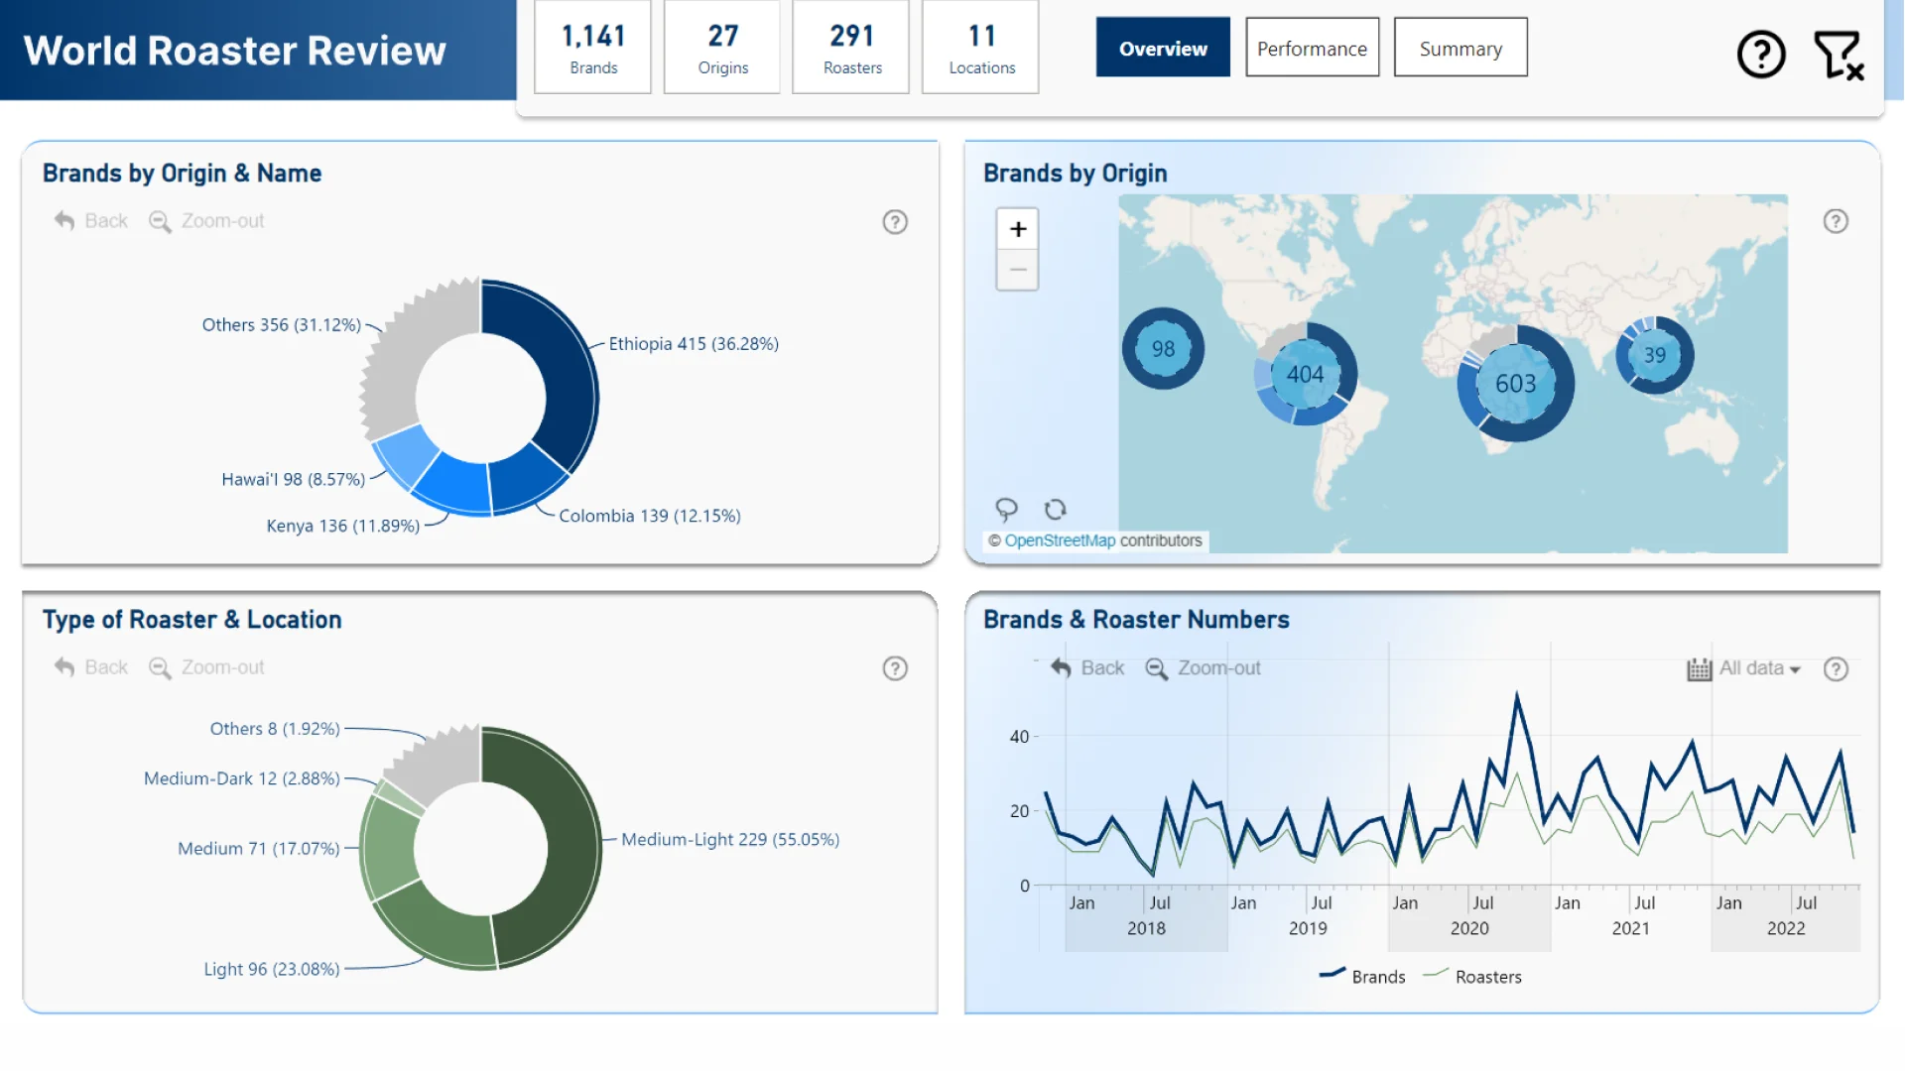Click label 'Colombia 139 (12.15%)'
Image resolution: width=1905 pixels, height=1071 pixels.
650,516
